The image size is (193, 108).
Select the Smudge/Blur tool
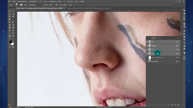coord(9,28)
